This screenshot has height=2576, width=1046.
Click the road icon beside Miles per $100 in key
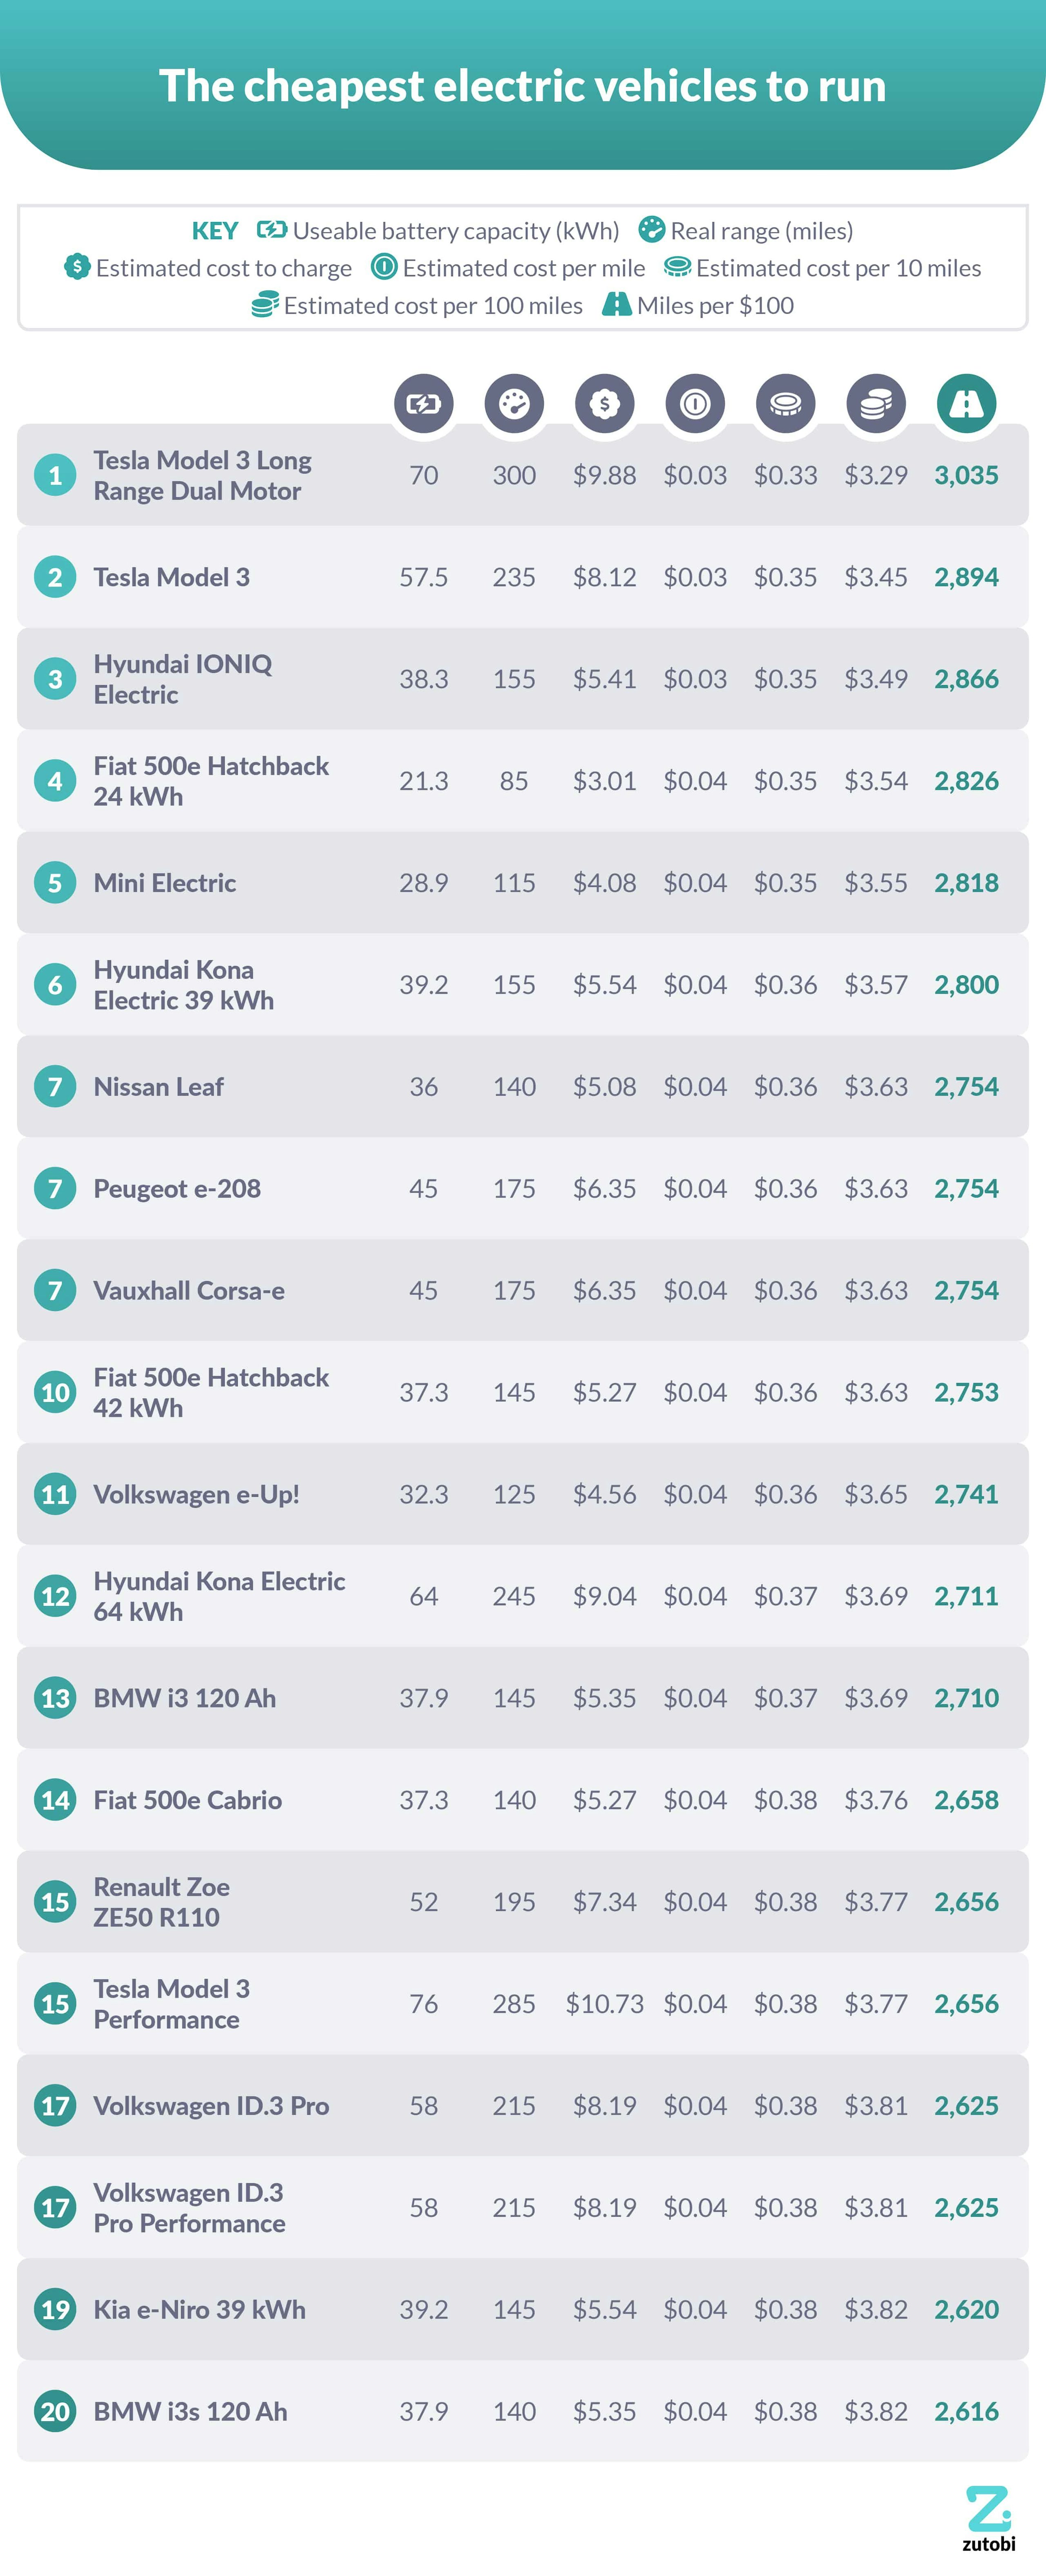click(x=617, y=304)
